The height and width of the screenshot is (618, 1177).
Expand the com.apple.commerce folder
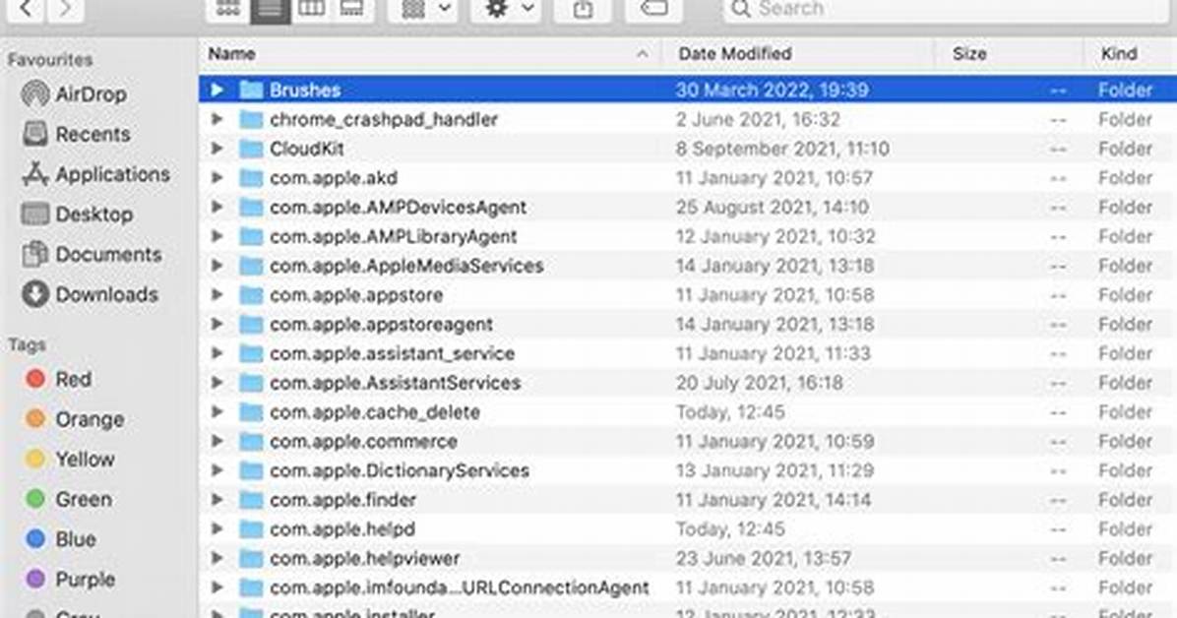217,442
